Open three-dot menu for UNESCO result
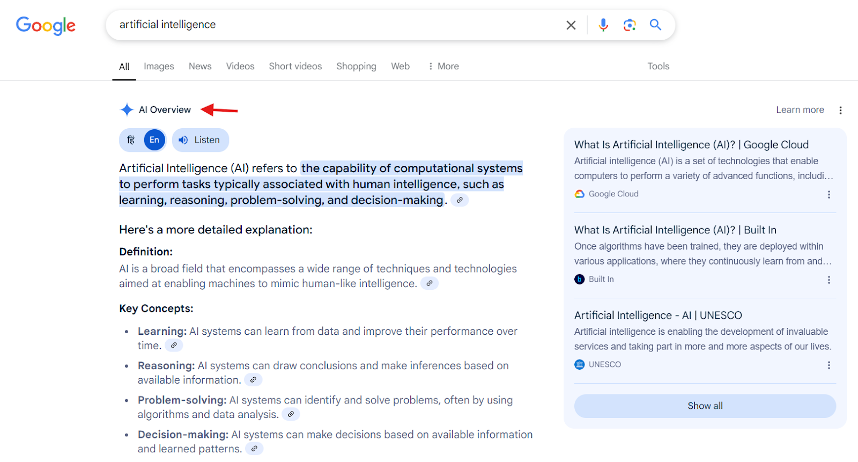Screen dimensions: 858x462 point(829,365)
